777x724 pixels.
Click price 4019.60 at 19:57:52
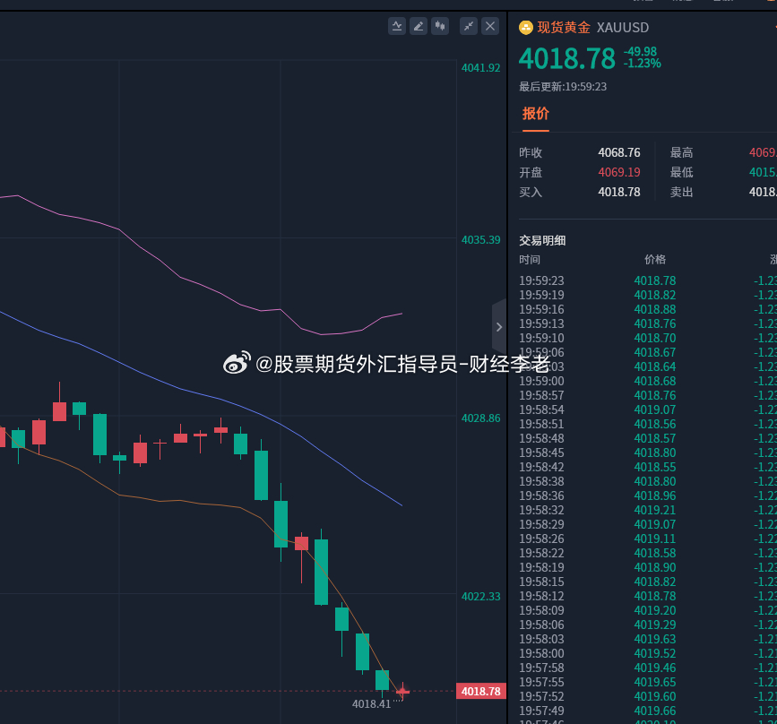pos(655,697)
